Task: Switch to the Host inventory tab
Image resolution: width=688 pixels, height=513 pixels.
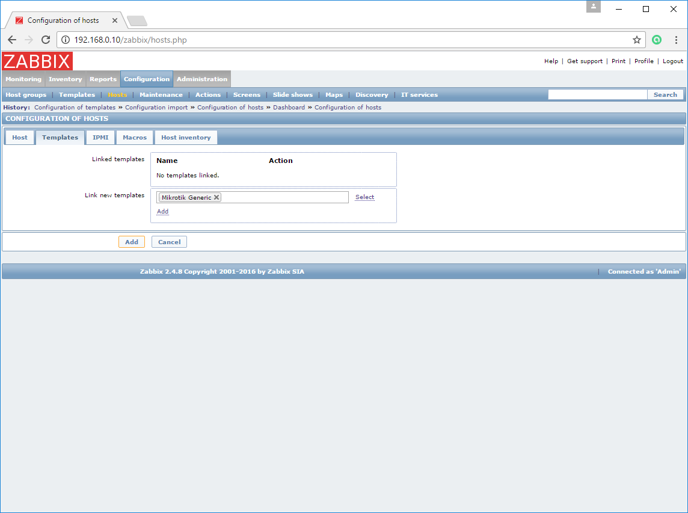Action: [x=186, y=137]
